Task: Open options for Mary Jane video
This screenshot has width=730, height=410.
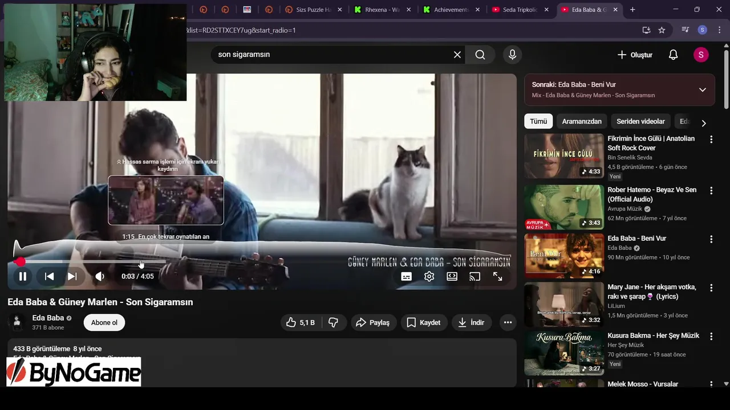Action: (x=711, y=288)
